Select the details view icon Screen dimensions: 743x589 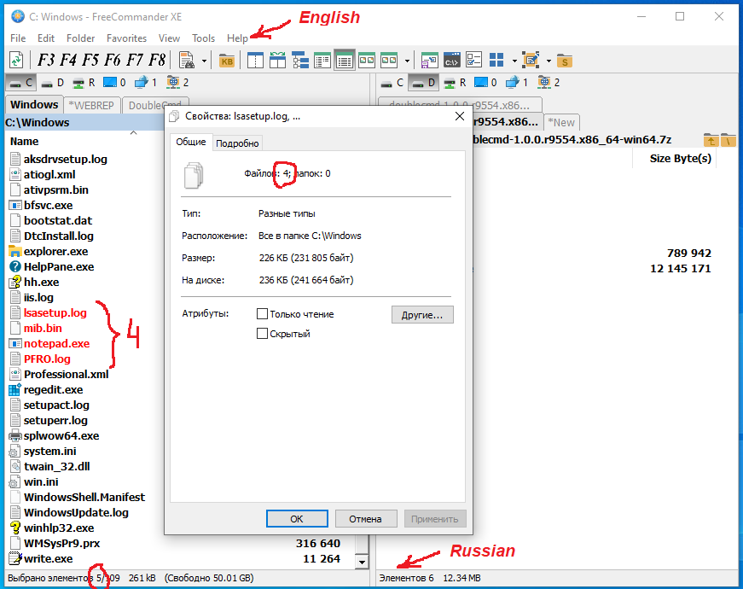[x=345, y=61]
